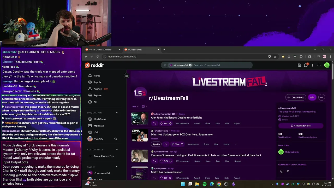Open Reddit notifications bell
The width and height of the screenshot is (334, 188).
click(x=319, y=65)
